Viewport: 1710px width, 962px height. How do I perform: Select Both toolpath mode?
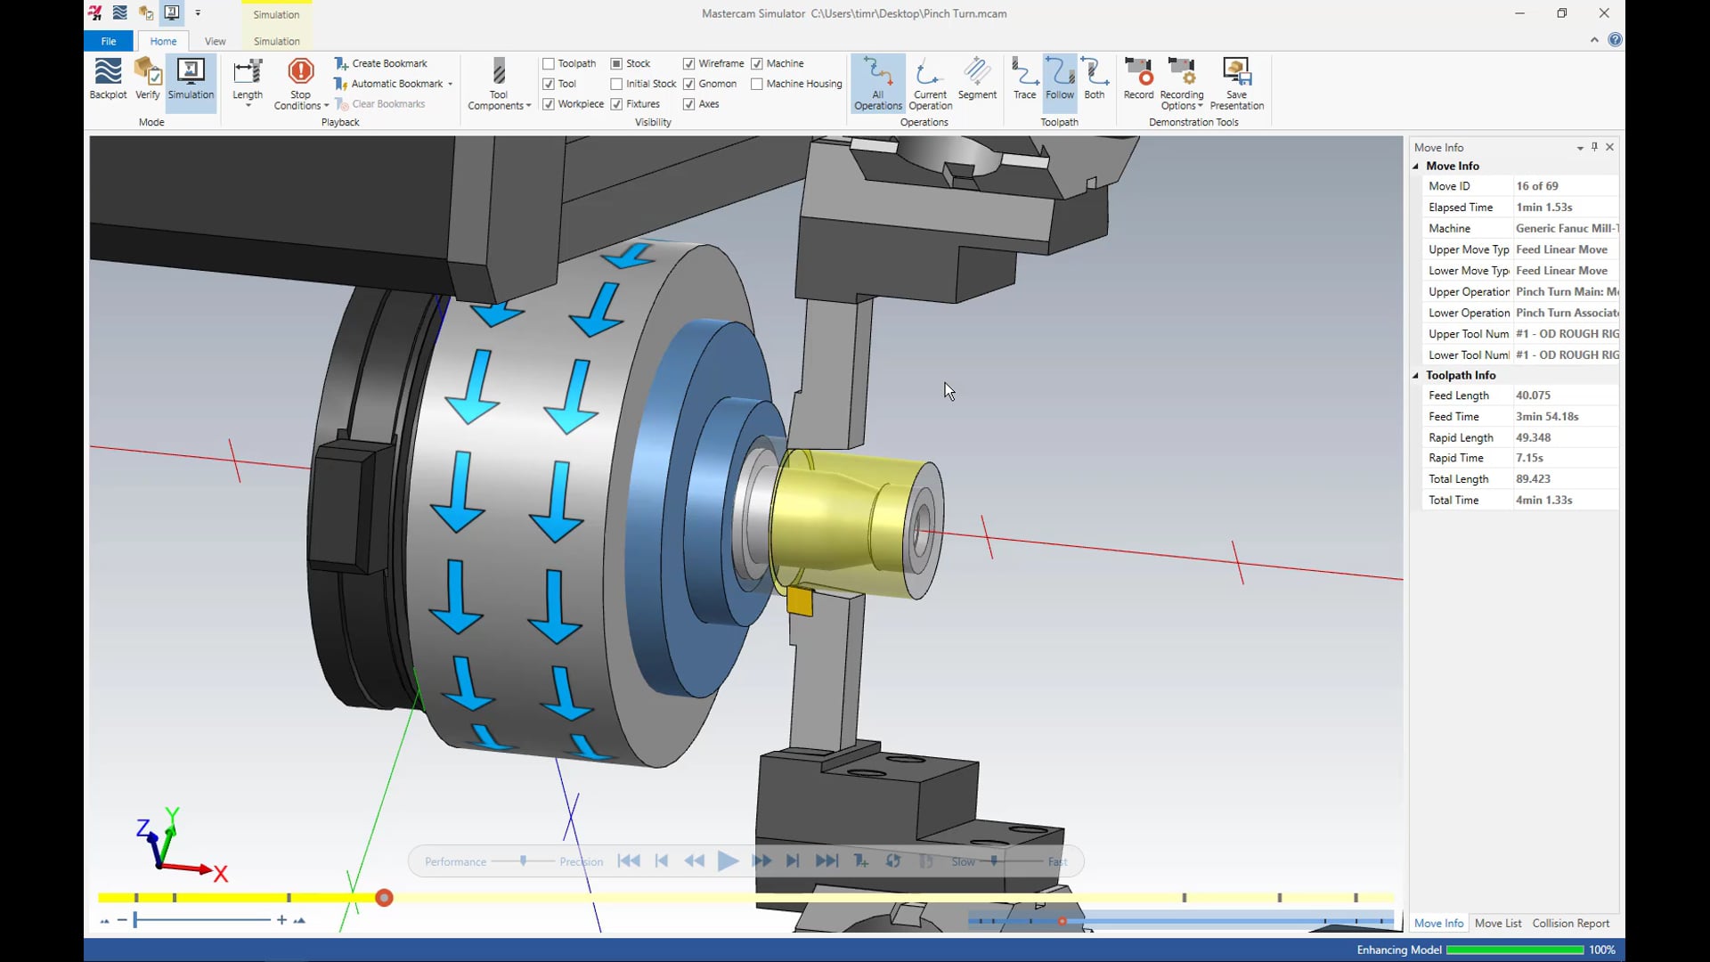point(1095,79)
